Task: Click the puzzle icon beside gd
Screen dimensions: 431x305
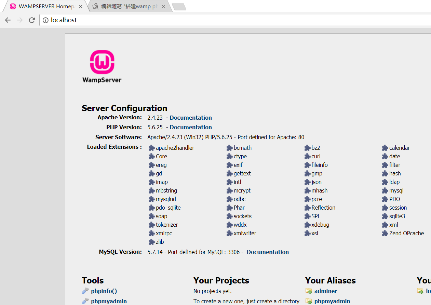Action: click(152, 173)
